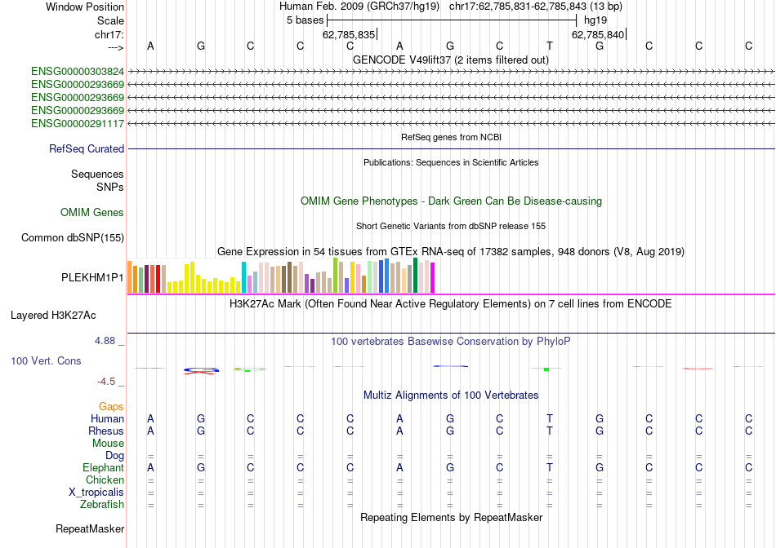
Task: Click the 62,785,835 coordinate marker
Action: click(x=349, y=34)
